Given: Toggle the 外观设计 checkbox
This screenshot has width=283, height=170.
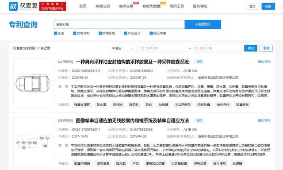Looking at the screenshot, I should tap(126, 33).
